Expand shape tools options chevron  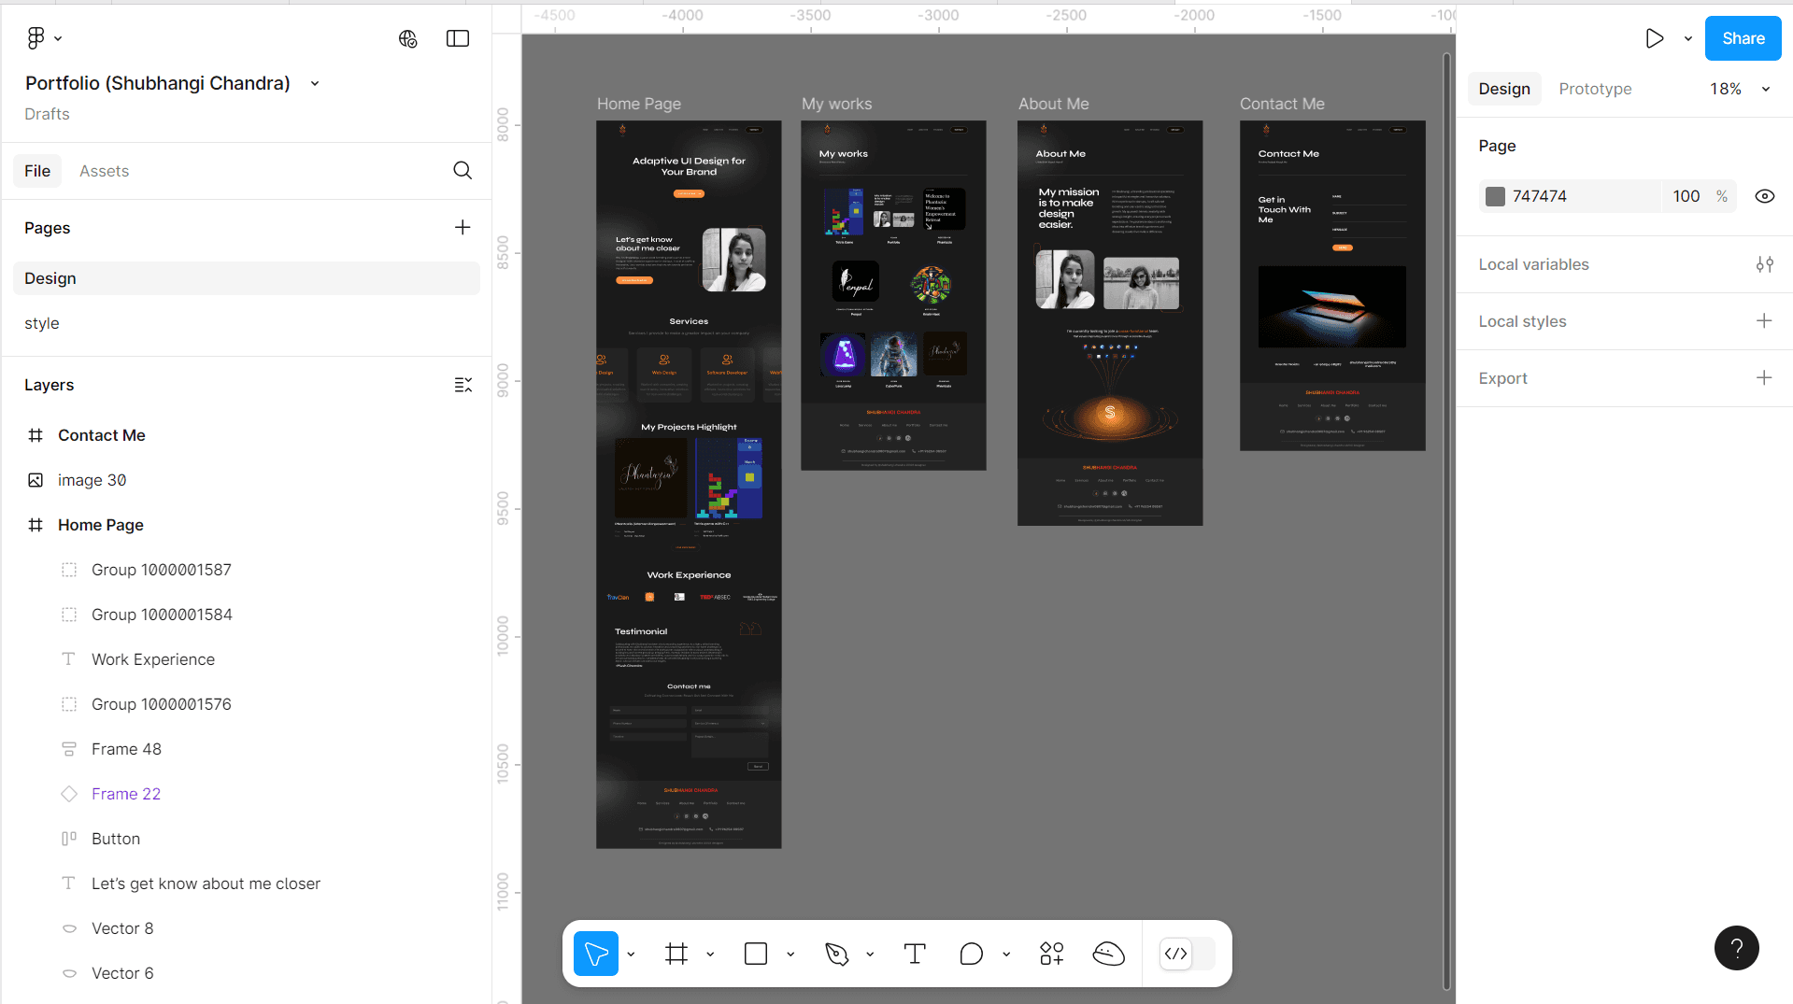(790, 954)
